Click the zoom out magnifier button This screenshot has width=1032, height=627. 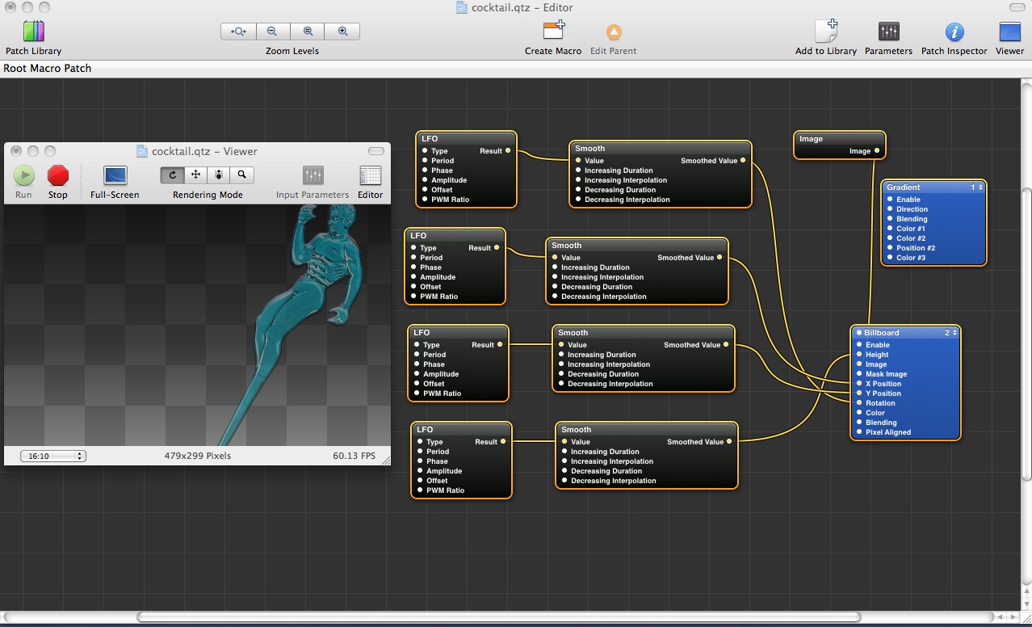point(273,32)
